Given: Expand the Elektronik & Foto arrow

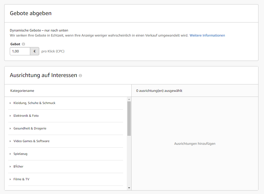Looking at the screenshot, I should coord(10,116).
